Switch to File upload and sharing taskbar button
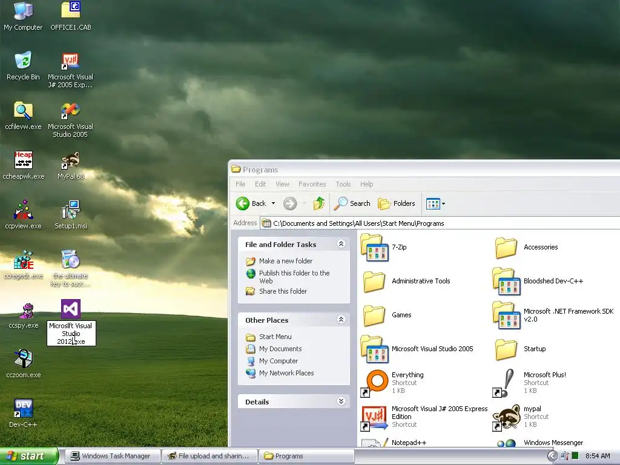Viewport: 620px width, 465px height. pos(209,456)
